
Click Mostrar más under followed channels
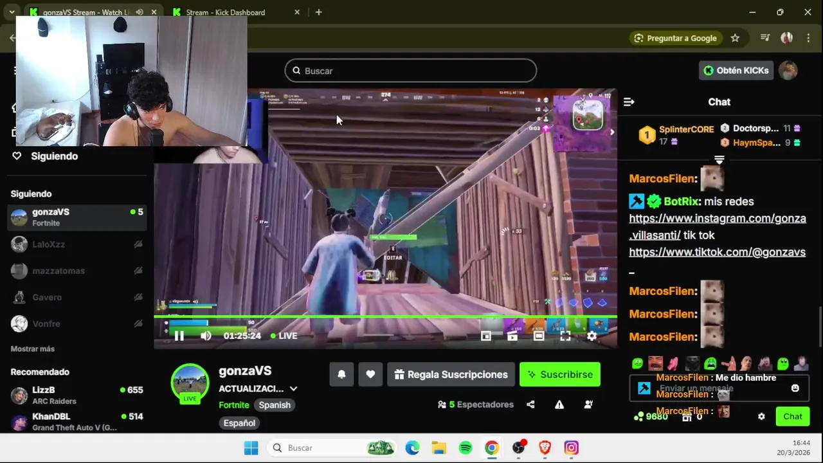pyautogui.click(x=32, y=349)
